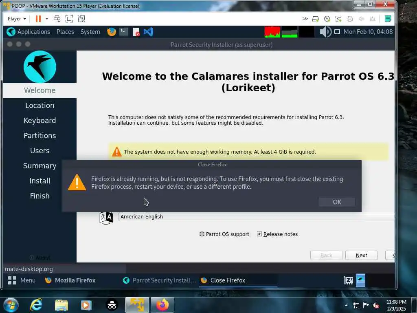
Task: Select the Partitions step in sidebar
Action: 40,136
